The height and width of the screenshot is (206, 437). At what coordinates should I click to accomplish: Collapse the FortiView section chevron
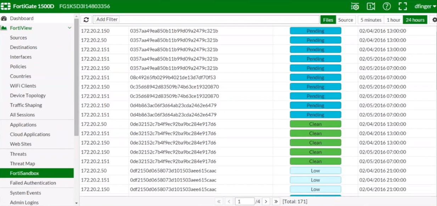(x=69, y=28)
